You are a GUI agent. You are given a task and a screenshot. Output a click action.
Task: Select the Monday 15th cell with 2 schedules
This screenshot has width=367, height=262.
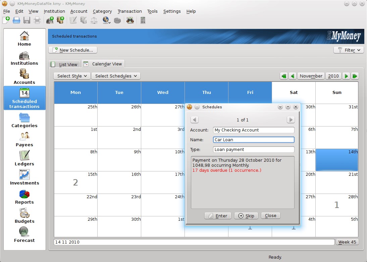[76, 182]
